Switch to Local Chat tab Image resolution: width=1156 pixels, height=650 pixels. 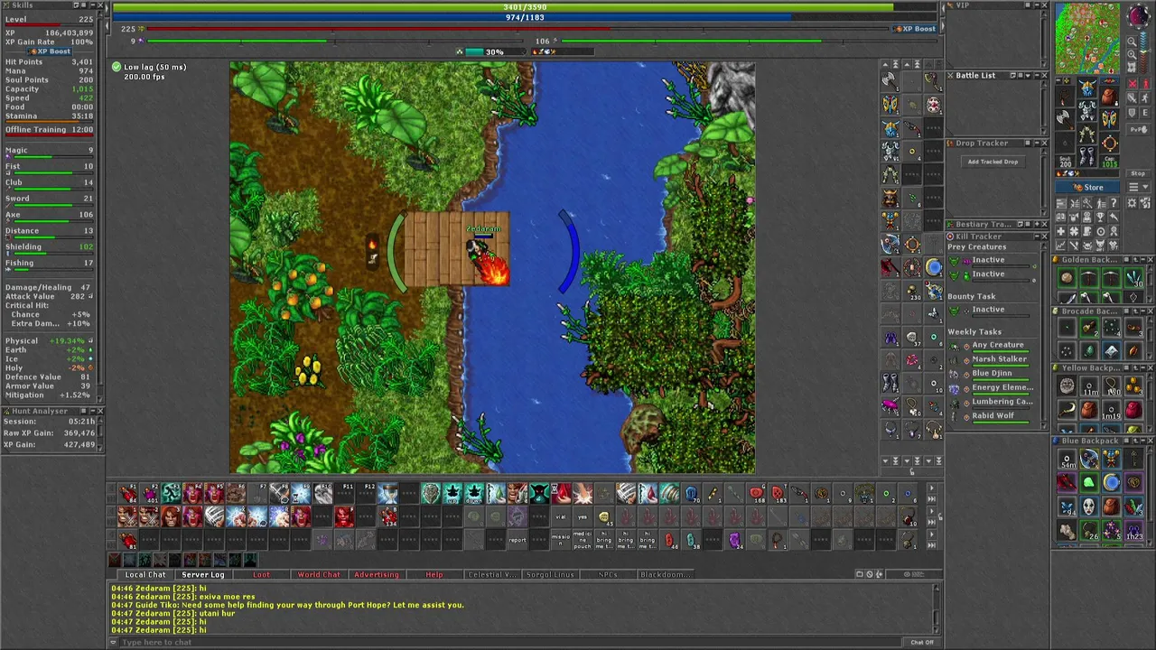pyautogui.click(x=145, y=574)
